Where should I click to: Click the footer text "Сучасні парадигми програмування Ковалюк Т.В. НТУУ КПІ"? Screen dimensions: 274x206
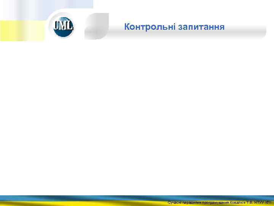219,203
